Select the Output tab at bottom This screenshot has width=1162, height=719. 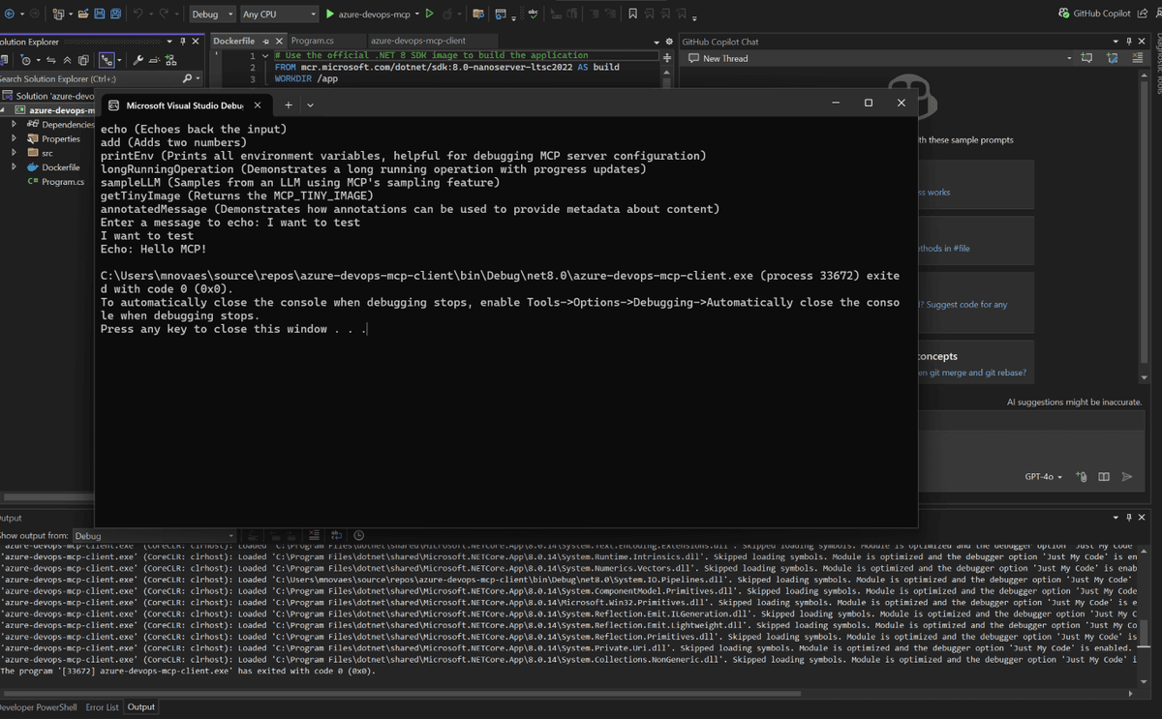(x=141, y=707)
